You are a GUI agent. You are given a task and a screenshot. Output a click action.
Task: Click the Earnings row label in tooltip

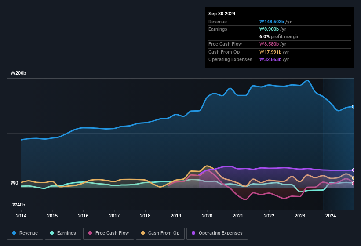coord(218,29)
